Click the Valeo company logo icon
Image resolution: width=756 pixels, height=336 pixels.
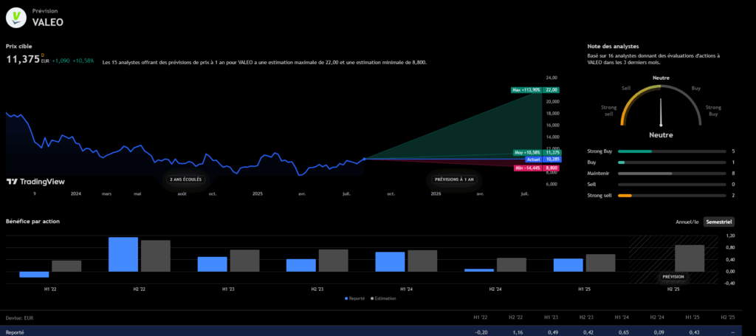pyautogui.click(x=18, y=17)
